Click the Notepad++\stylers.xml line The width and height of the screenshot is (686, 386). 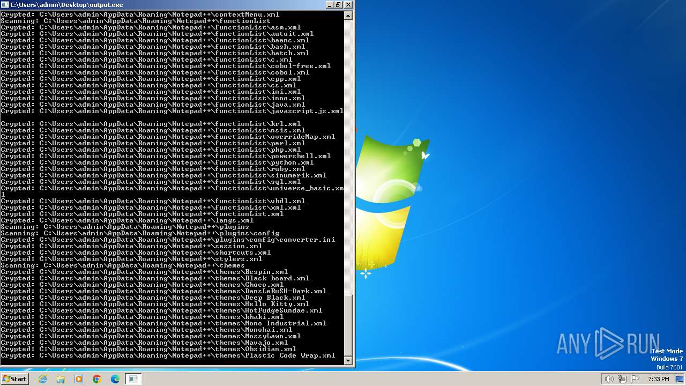click(131, 259)
